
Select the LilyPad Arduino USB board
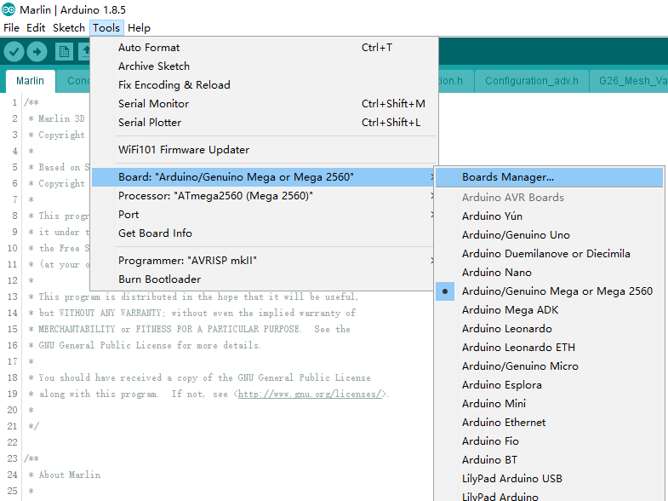tap(549, 479)
